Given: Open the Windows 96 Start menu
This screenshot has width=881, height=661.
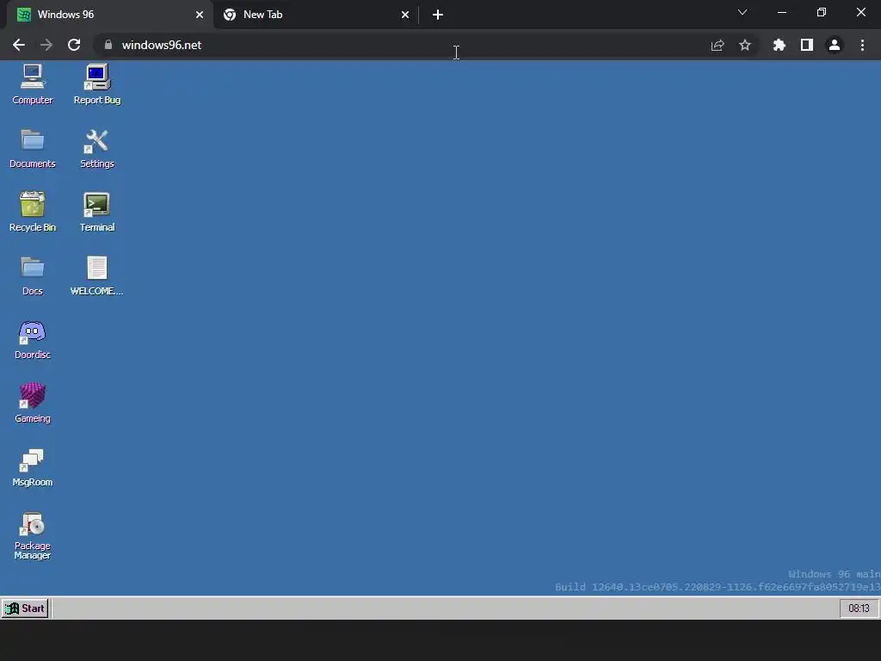Looking at the screenshot, I should (x=25, y=608).
